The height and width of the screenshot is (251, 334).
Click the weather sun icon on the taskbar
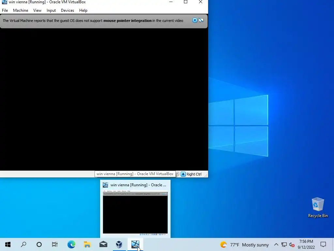[223, 244]
